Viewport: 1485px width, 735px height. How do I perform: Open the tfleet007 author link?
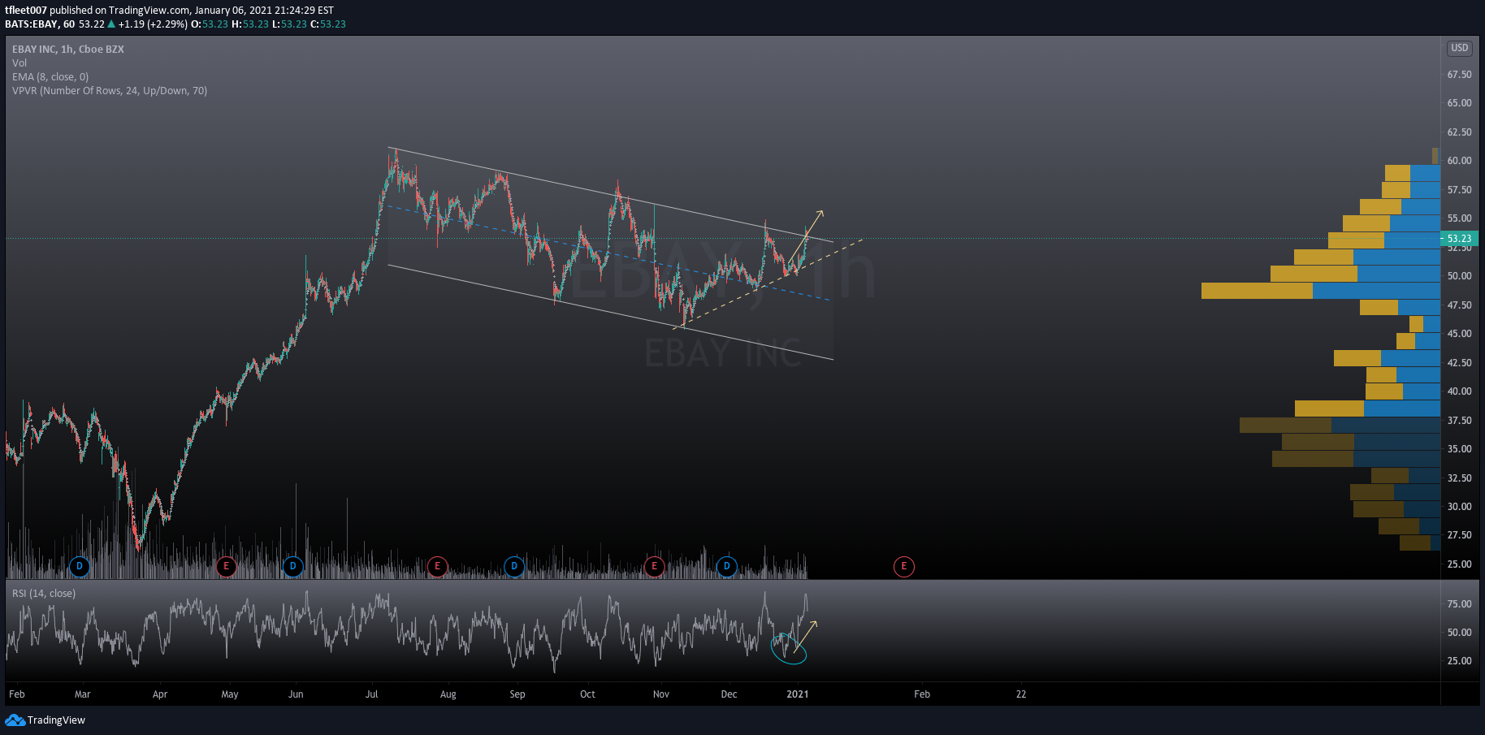(26, 11)
